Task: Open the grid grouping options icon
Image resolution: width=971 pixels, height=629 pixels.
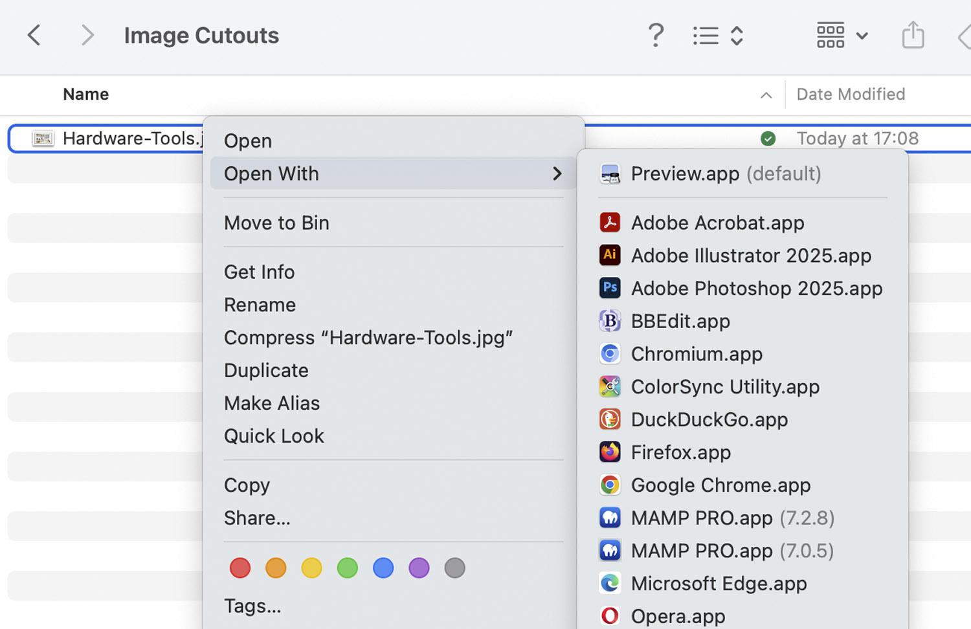Action: (831, 36)
